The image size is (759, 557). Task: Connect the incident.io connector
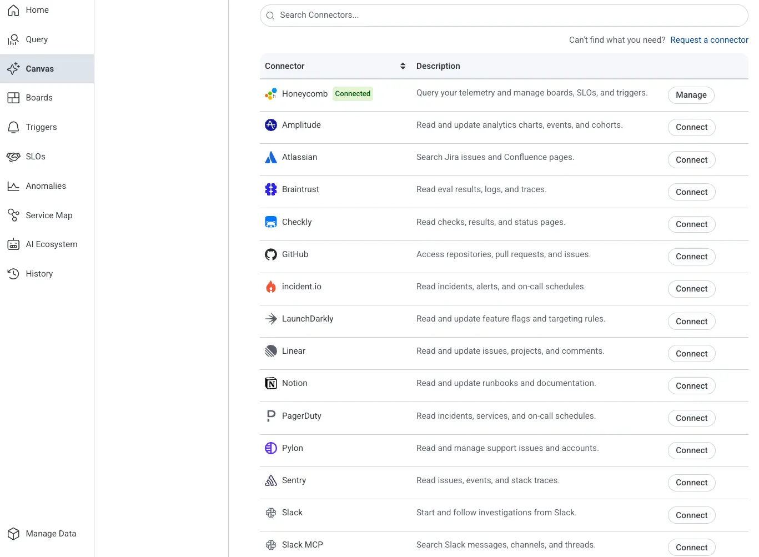[692, 289]
